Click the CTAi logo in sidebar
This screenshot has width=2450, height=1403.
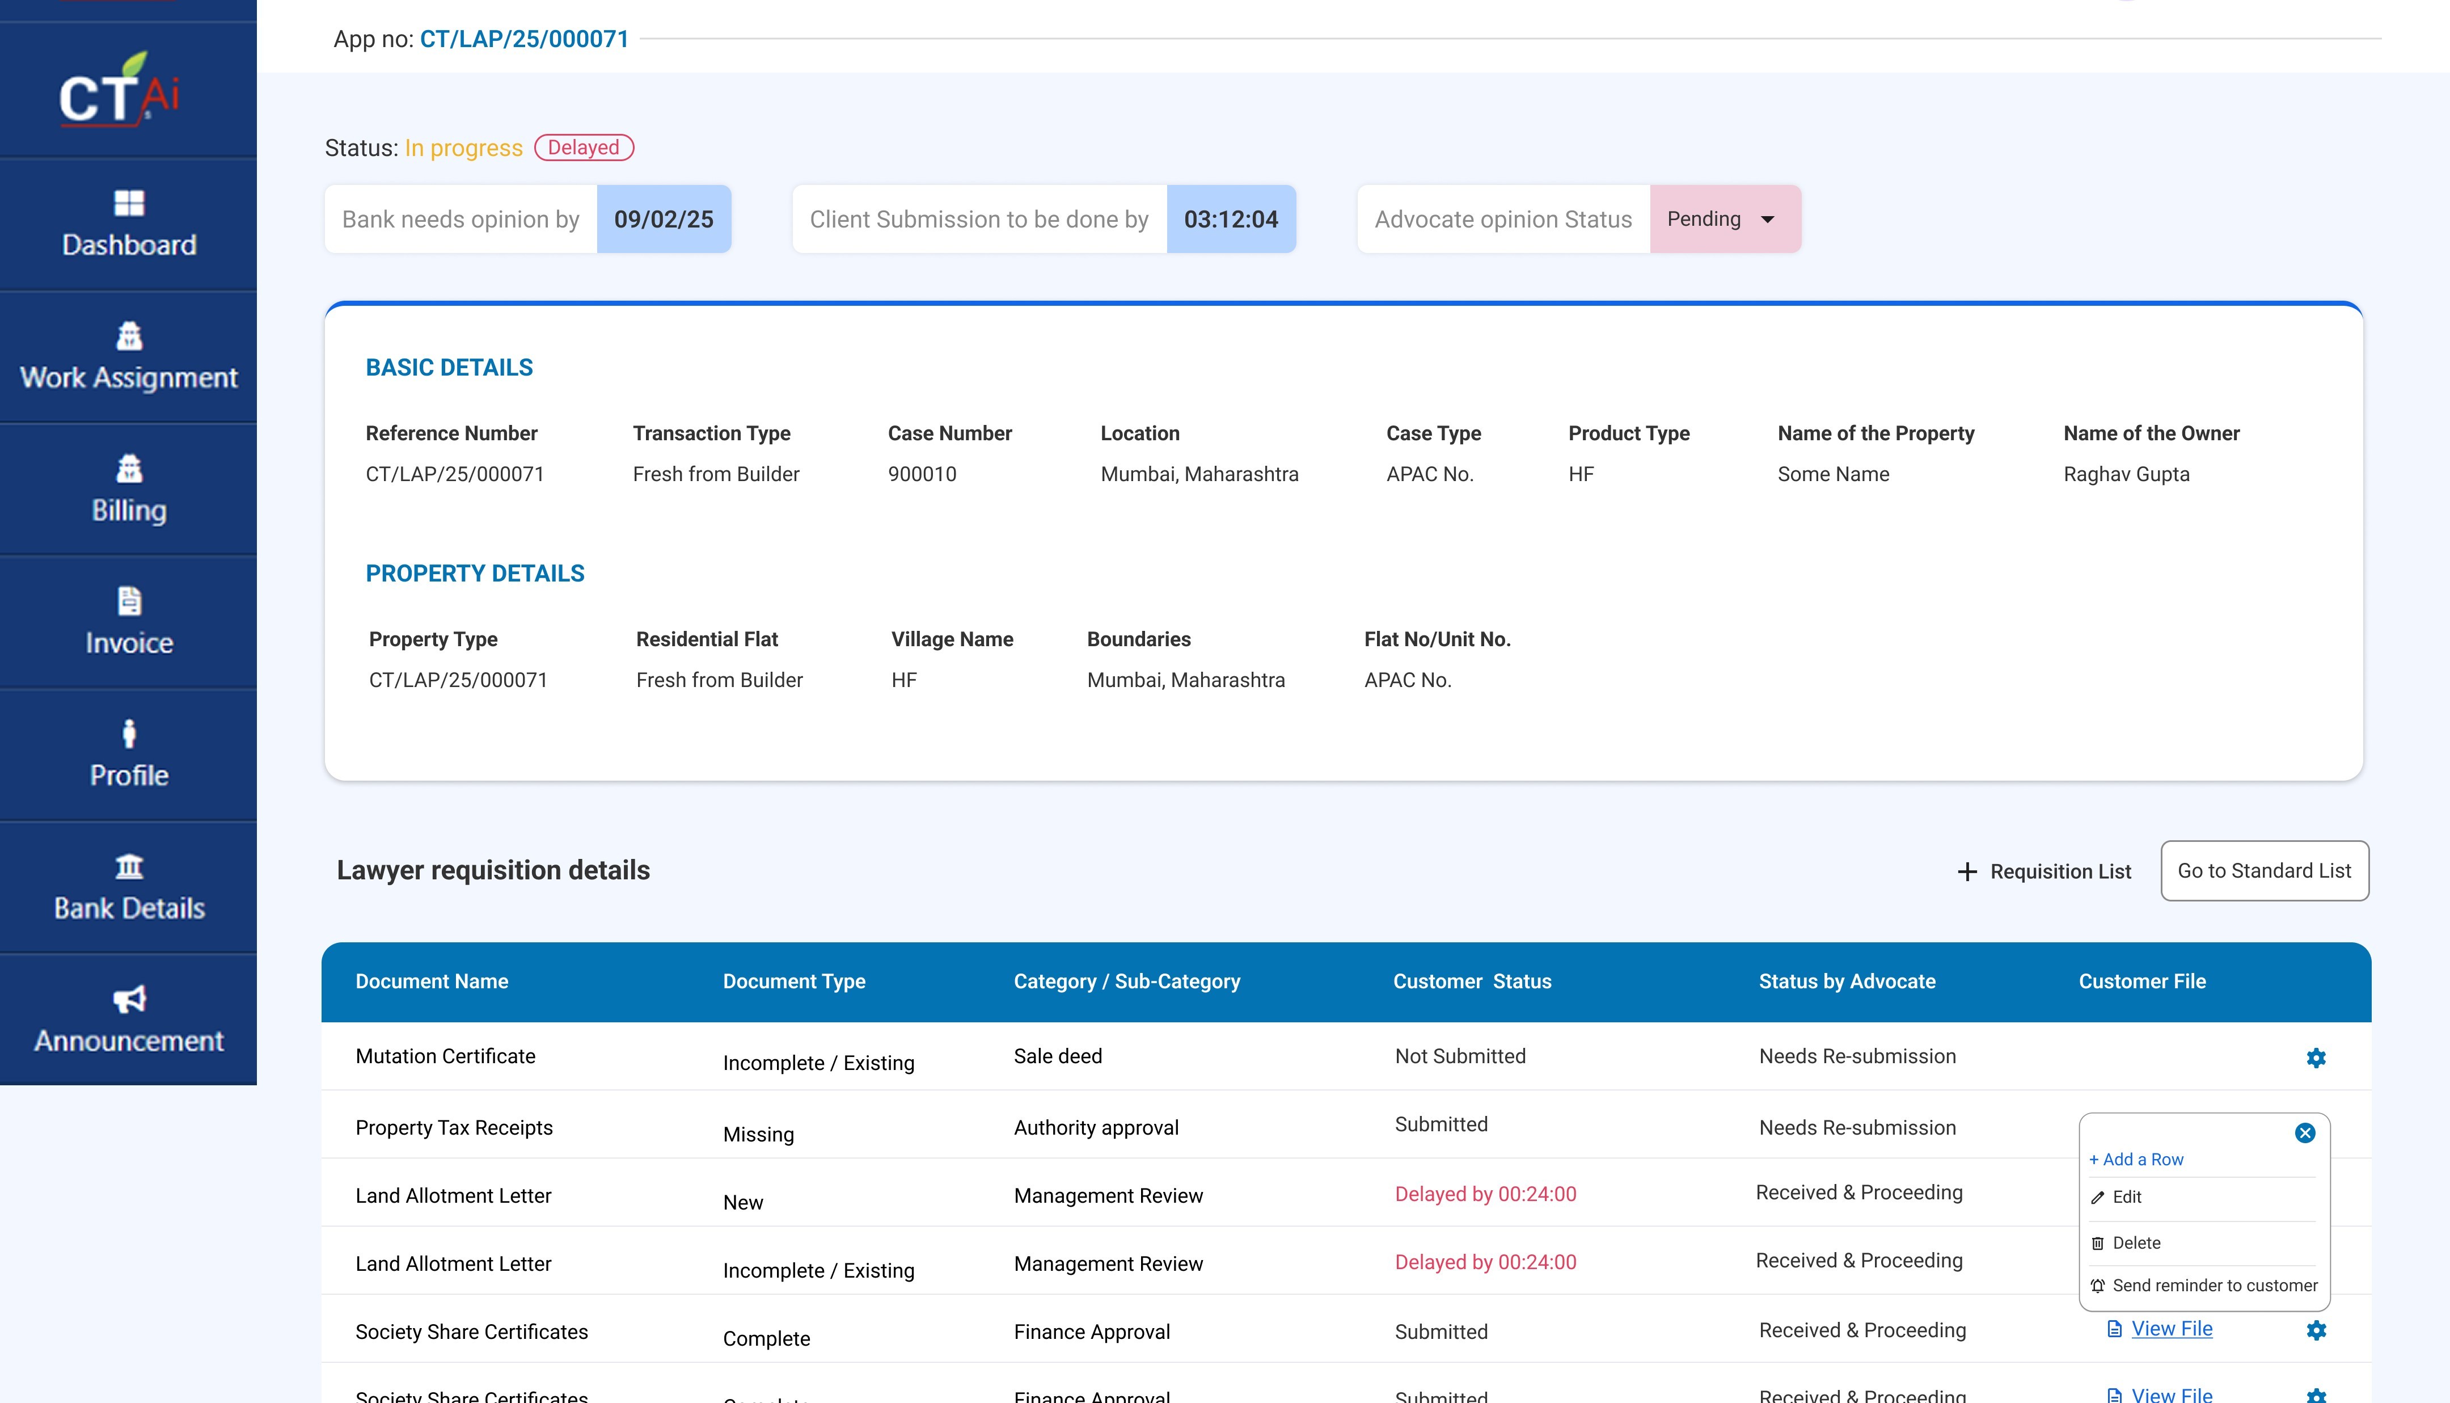tap(120, 91)
